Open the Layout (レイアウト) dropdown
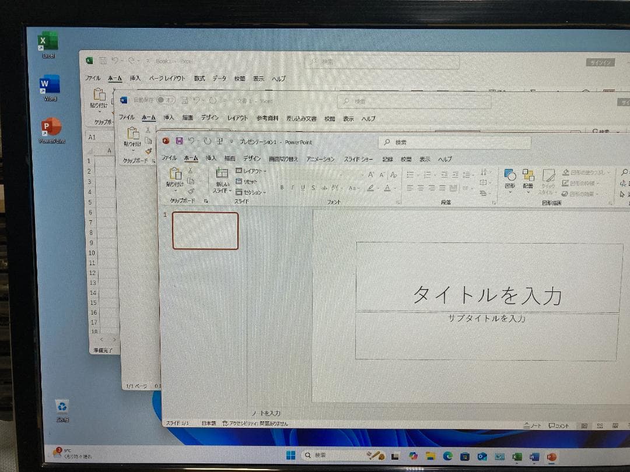Viewport: 630px width, 472px height. [247, 169]
